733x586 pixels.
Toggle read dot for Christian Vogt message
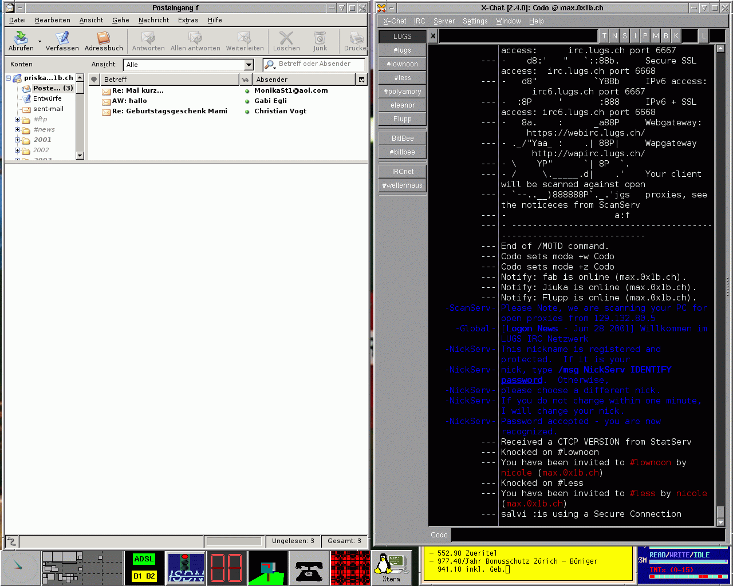247,112
